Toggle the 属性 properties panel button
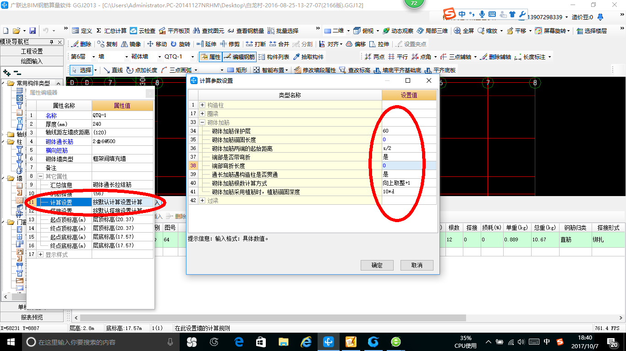 (x=210, y=57)
